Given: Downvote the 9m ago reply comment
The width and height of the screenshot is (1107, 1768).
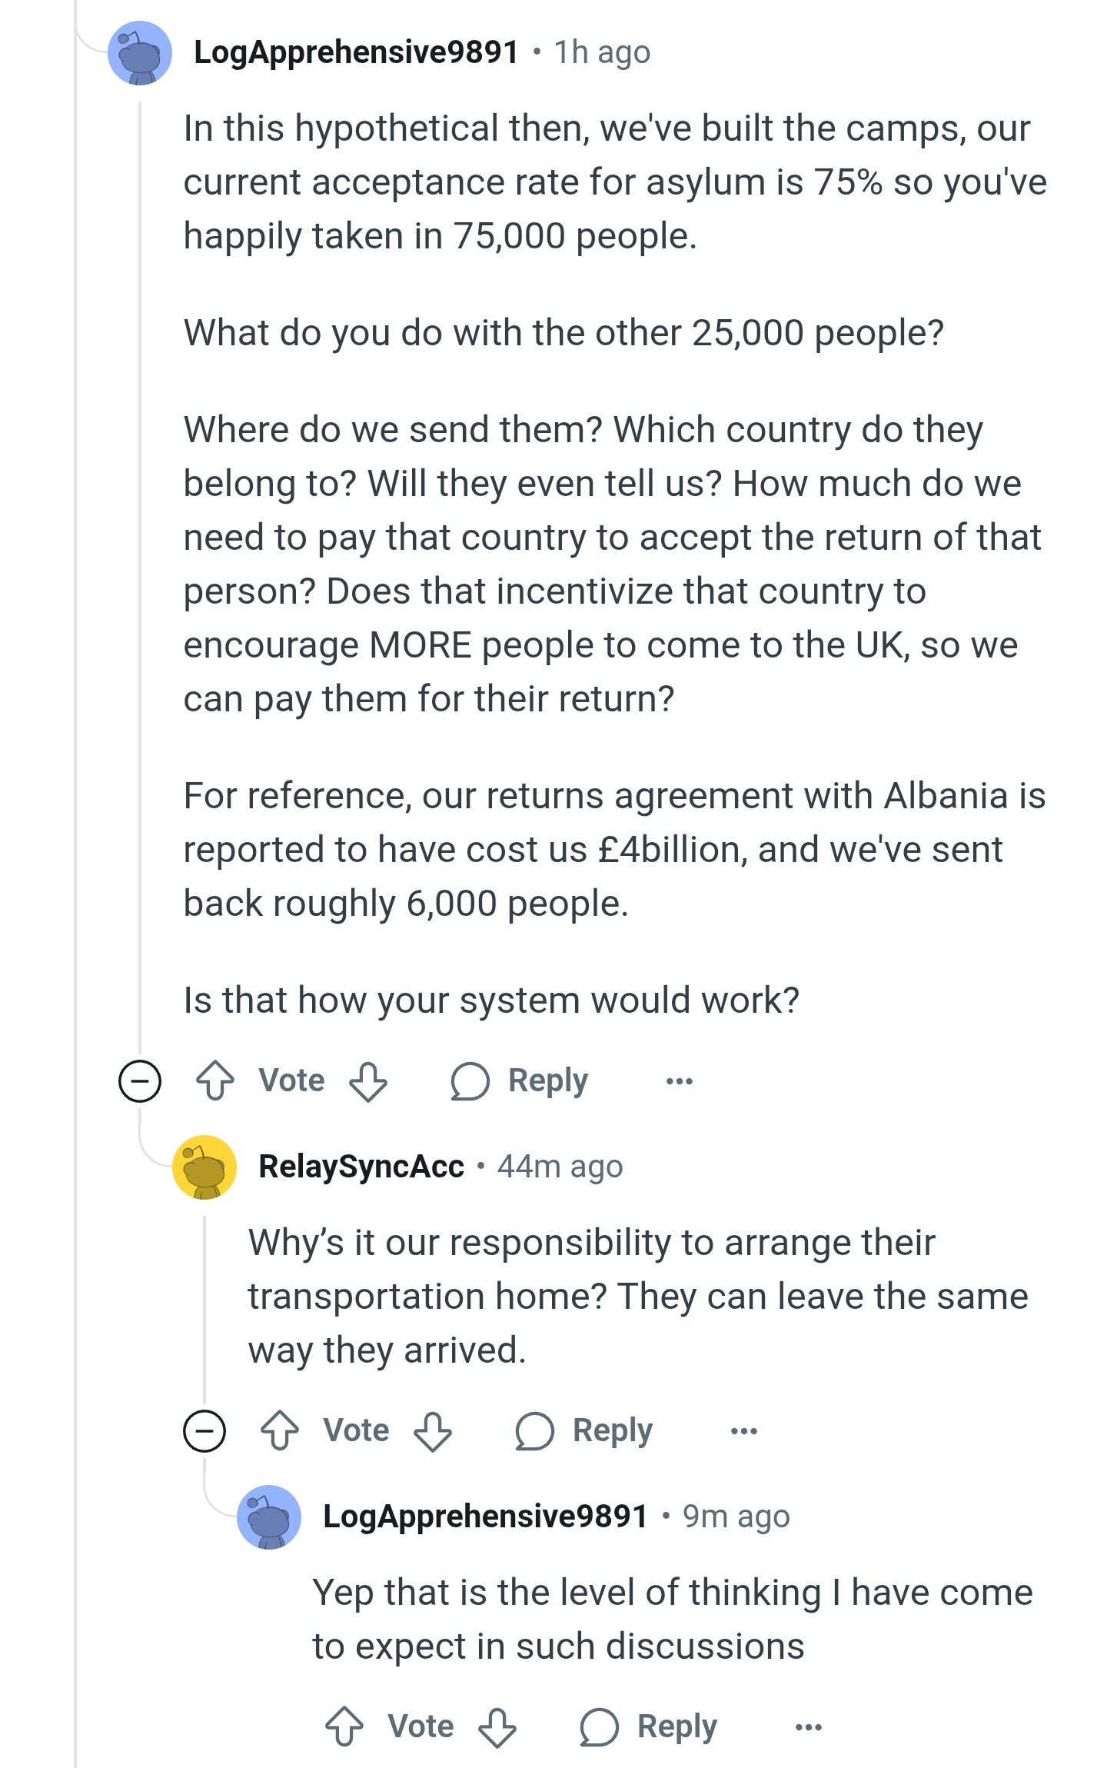Looking at the screenshot, I should tap(497, 1727).
